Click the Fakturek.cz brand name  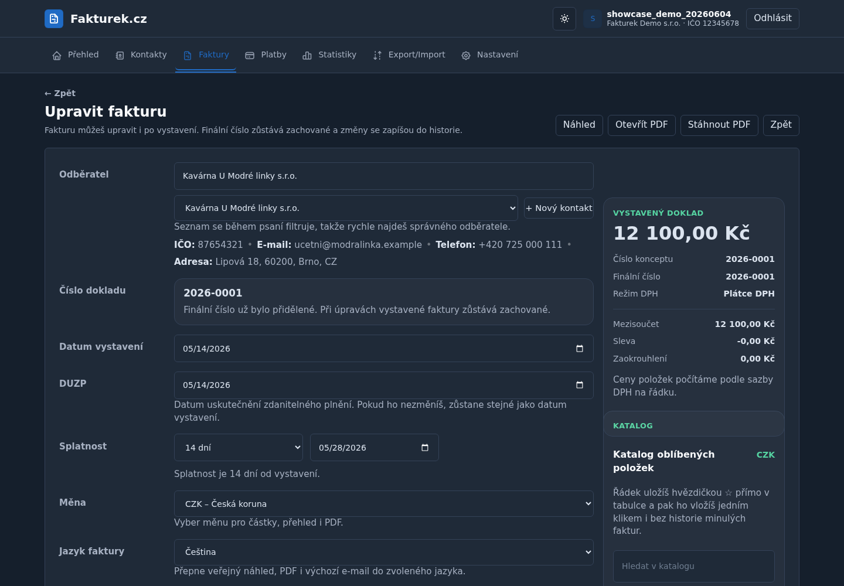click(108, 19)
